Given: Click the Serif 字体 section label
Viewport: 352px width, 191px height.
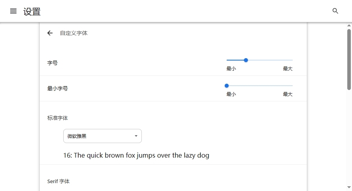Looking at the screenshot, I should click(58, 181).
